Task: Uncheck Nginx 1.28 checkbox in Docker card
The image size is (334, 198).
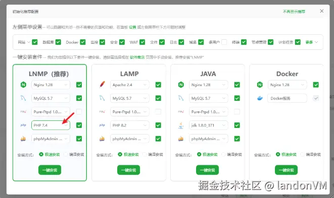Action: click(x=316, y=85)
